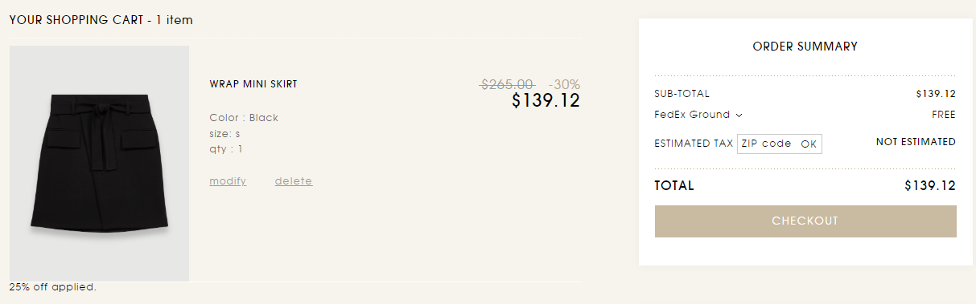The width and height of the screenshot is (976, 304).
Task: Focus the ZIP code input field
Action: (x=767, y=144)
